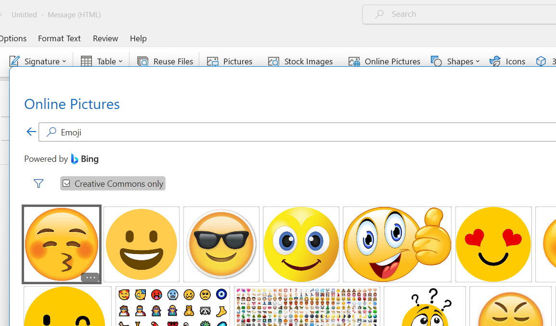The height and width of the screenshot is (326, 556).
Task: Click the back arrow in Online Pictures
Action: (31, 132)
